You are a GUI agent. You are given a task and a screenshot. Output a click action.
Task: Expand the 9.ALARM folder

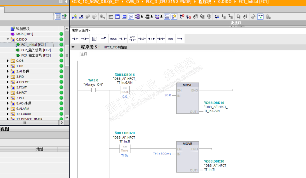(x=8, y=109)
